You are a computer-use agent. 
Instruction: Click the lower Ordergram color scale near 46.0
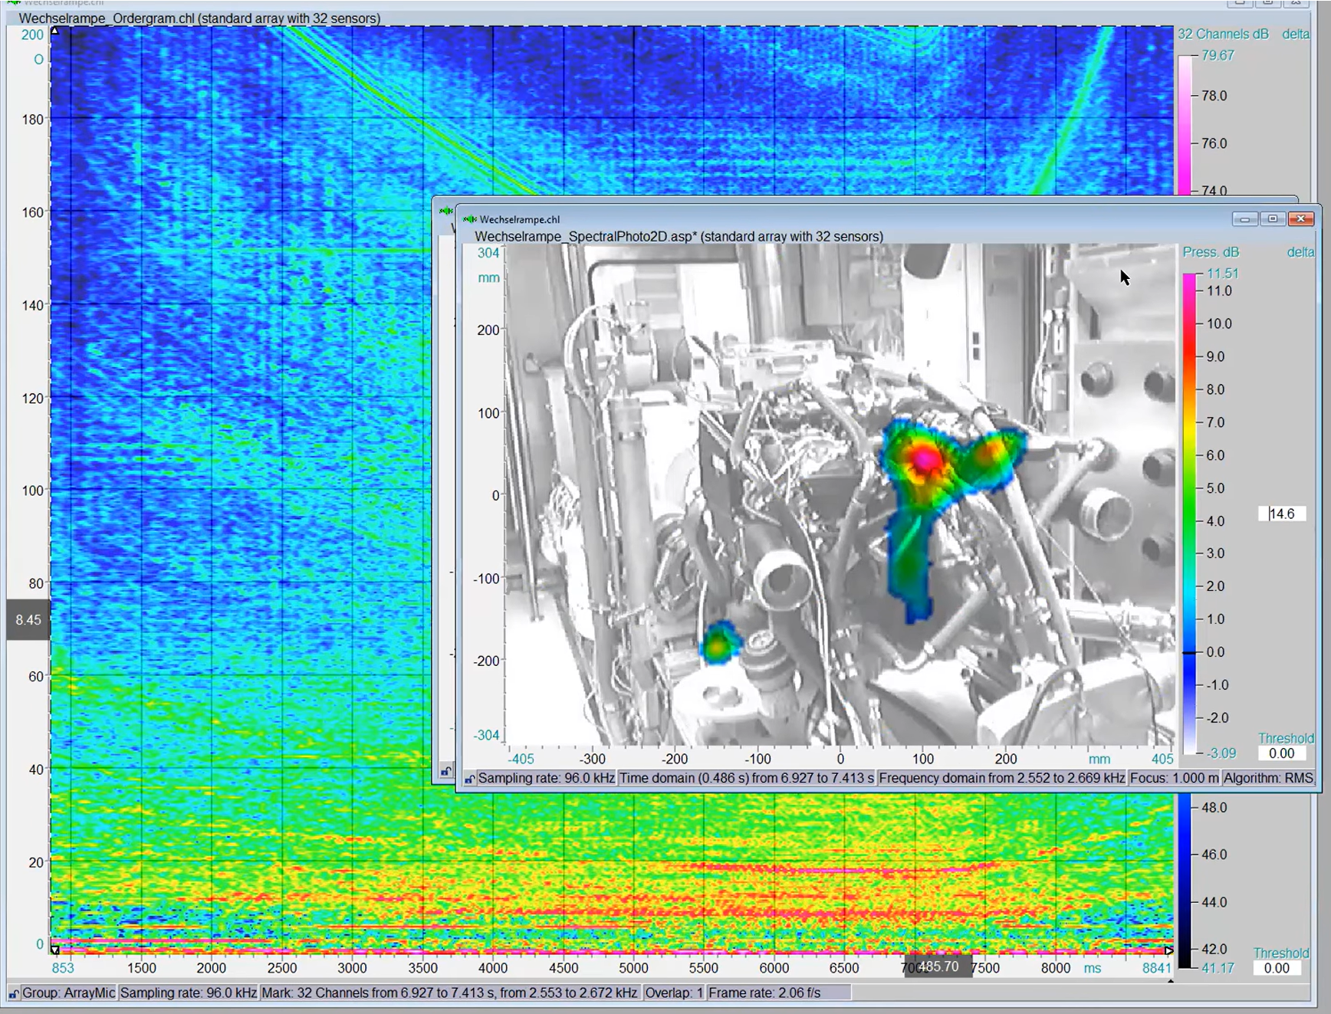point(1185,855)
